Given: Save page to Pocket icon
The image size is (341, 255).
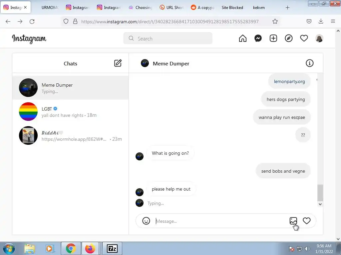Looking at the screenshot, I should (309, 21).
